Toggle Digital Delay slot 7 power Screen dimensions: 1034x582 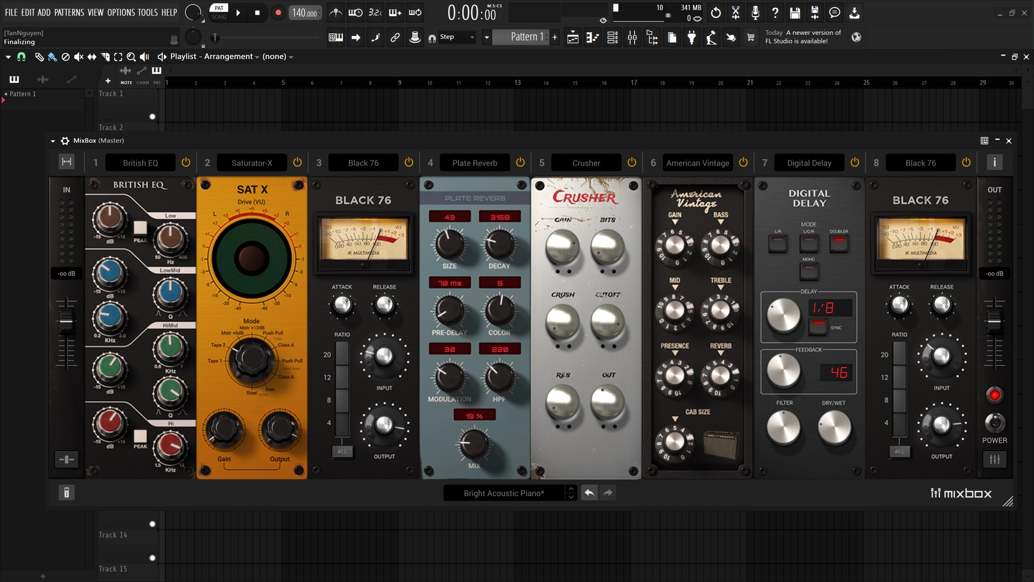pos(855,162)
